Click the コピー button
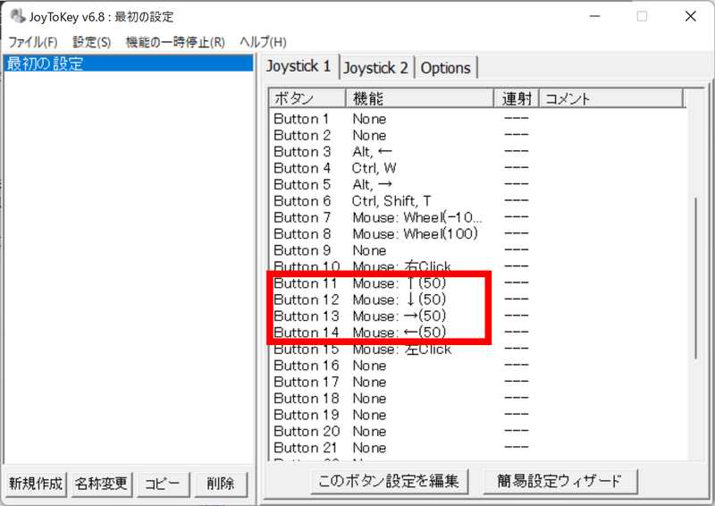 coord(163,484)
